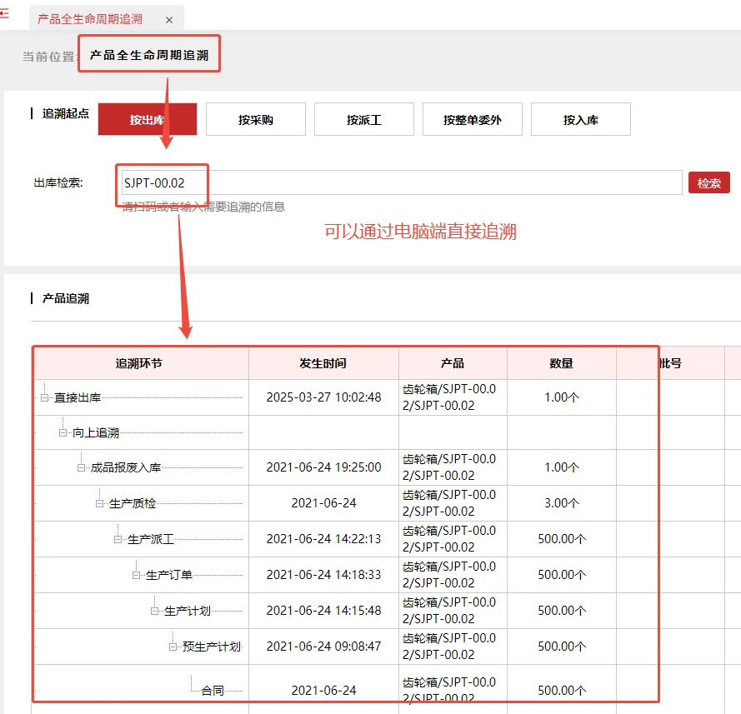Select the 按入库 tracing option
This screenshot has height=714, width=741.
click(580, 119)
